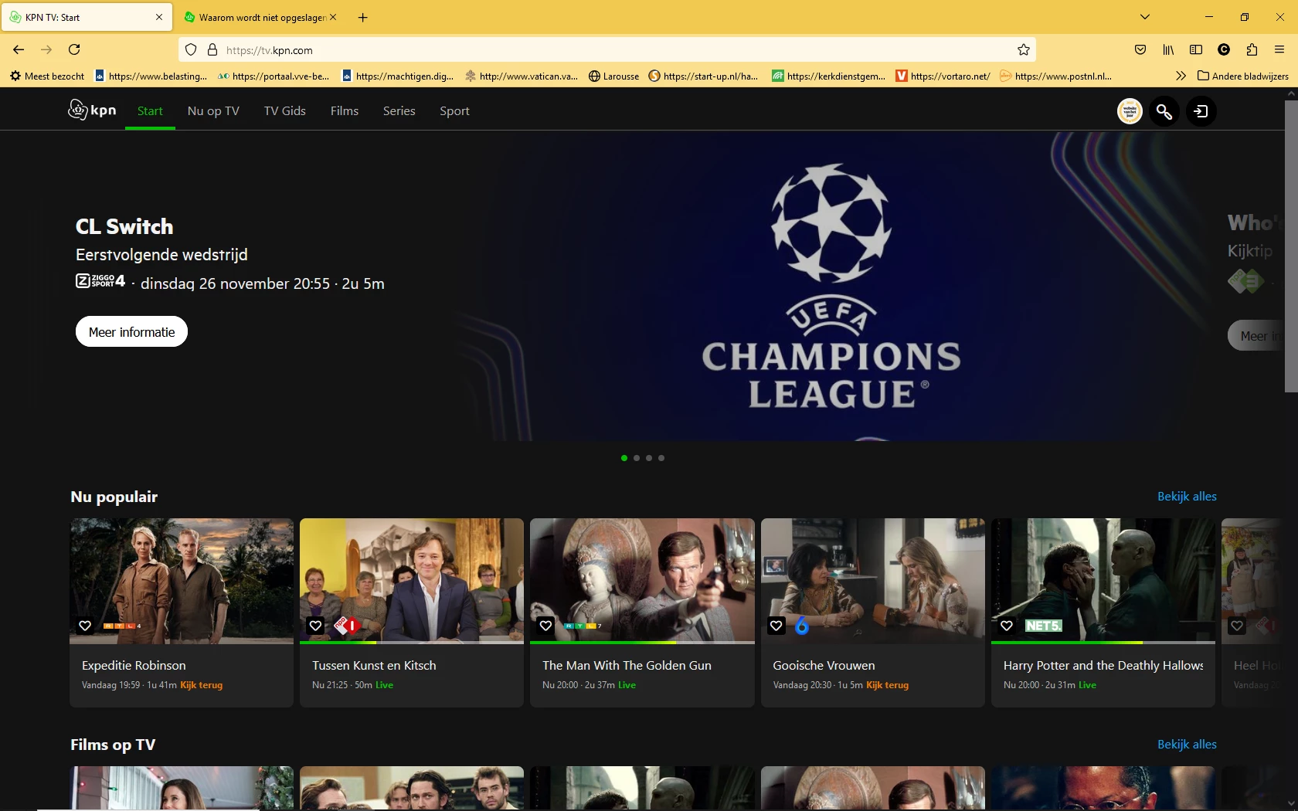The image size is (1298, 811).
Task: Open the vortaro.net bookmark
Action: 943,76
